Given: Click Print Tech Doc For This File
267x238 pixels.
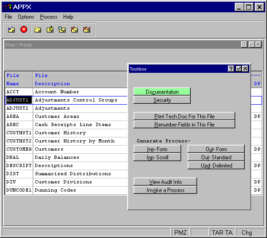Looking at the screenshot, I should tap(184, 116).
